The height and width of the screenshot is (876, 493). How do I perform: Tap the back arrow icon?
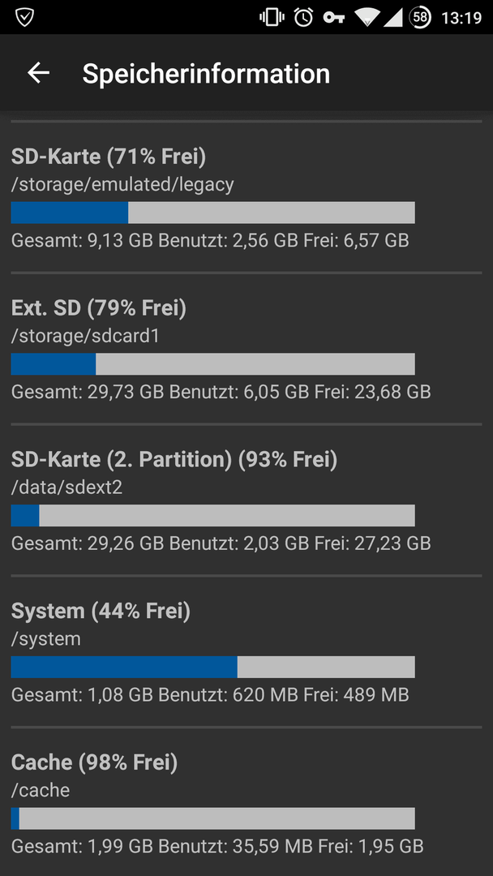coord(38,73)
